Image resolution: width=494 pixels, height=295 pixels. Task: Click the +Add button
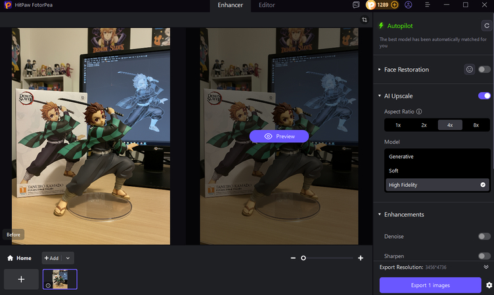coord(52,258)
